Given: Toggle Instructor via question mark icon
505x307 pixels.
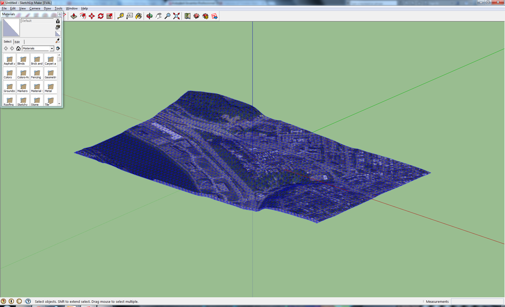Looking at the screenshot, I should tap(28, 301).
